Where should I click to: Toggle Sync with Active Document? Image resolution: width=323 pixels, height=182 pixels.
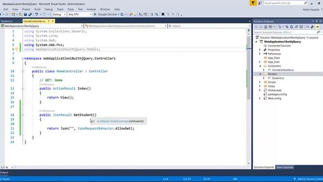287,27
